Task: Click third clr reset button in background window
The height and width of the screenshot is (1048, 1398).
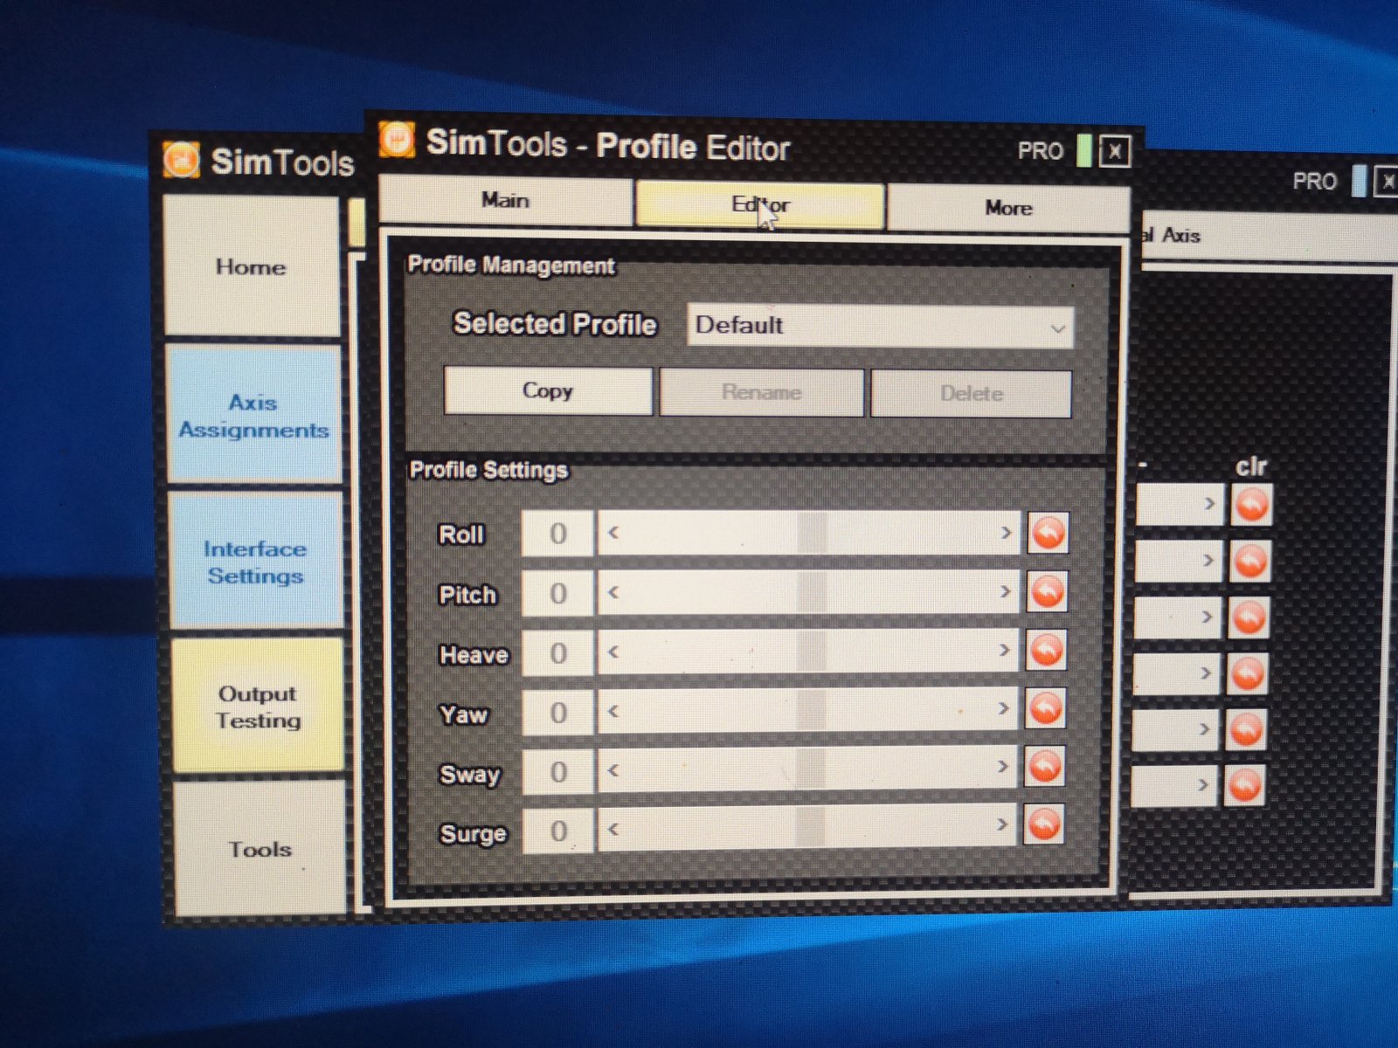Action: click(x=1249, y=617)
